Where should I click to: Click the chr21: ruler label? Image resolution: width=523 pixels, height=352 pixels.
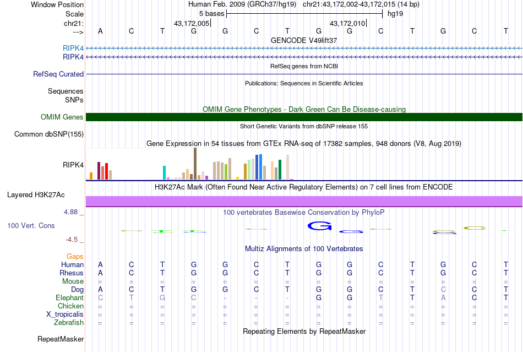click(x=73, y=23)
